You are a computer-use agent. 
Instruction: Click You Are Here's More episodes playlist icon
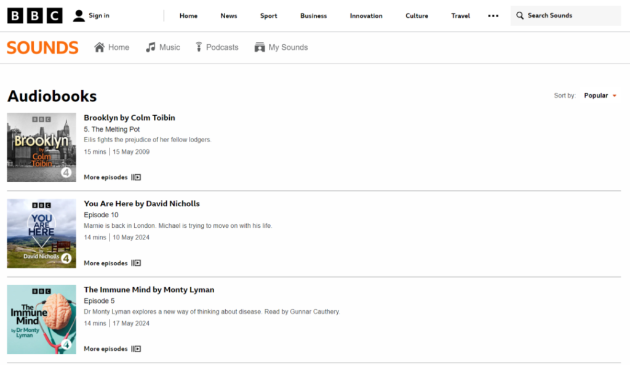[136, 263]
